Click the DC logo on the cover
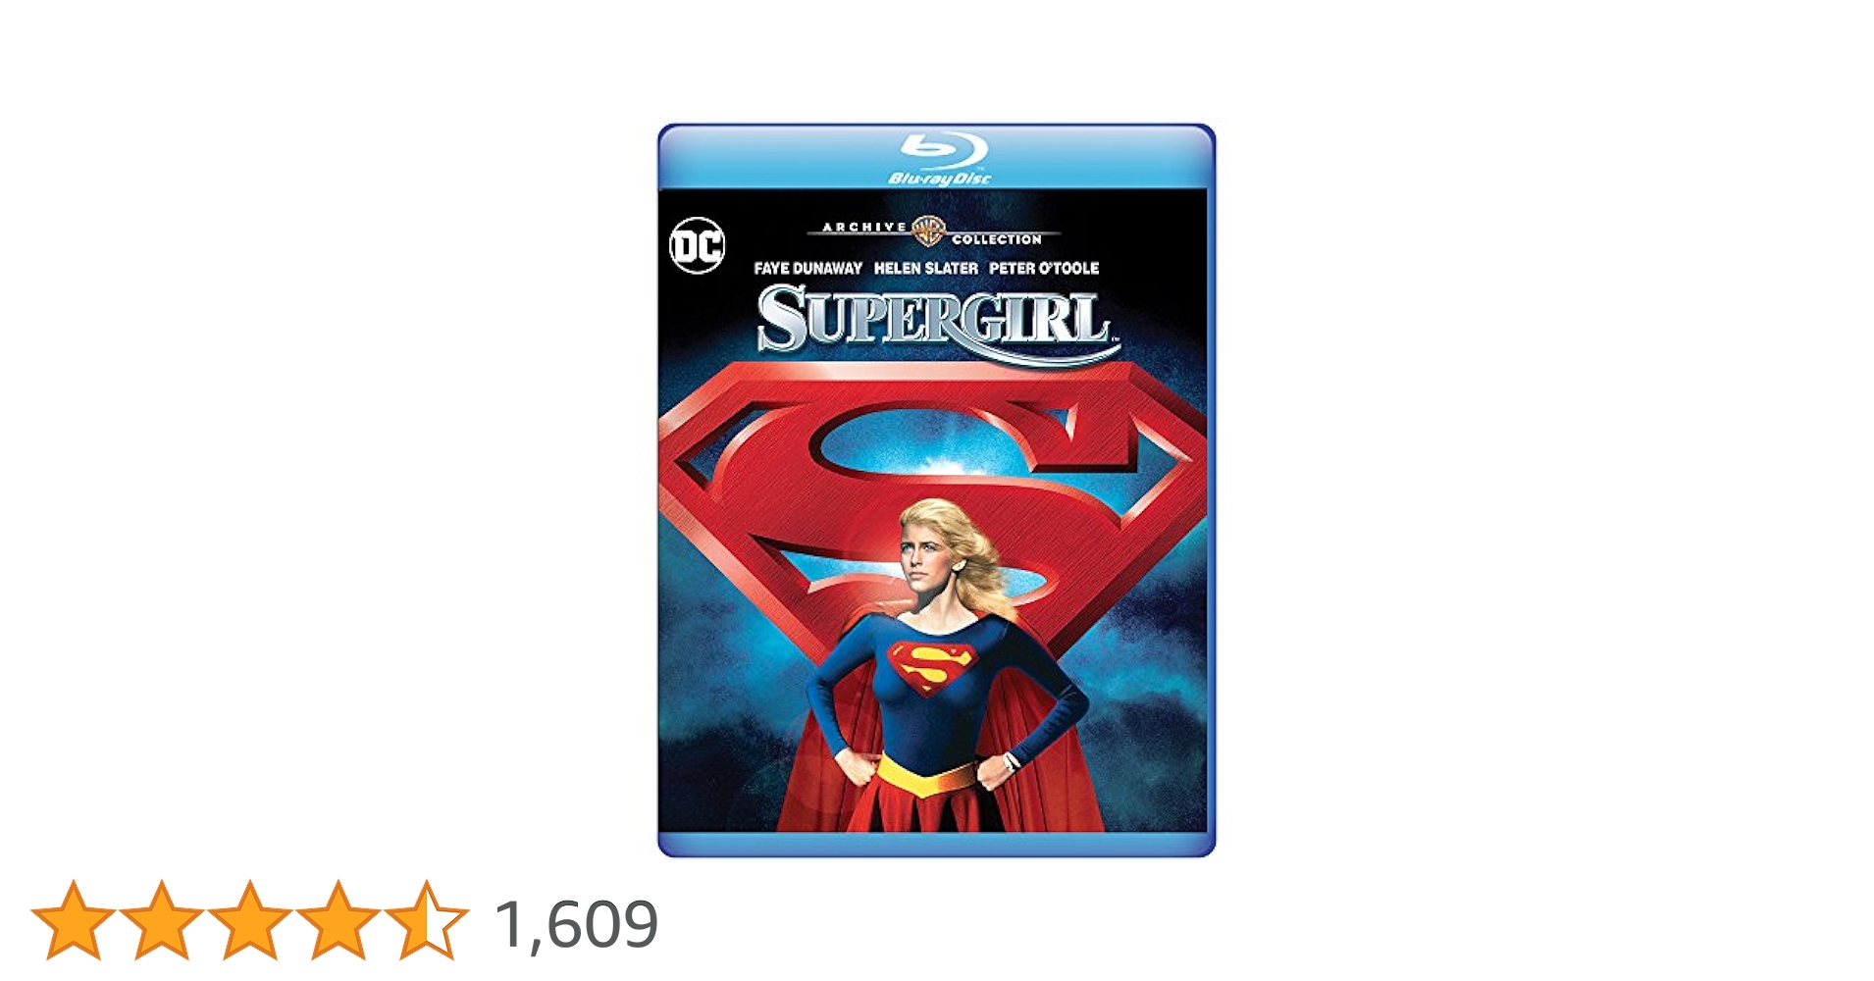 (x=697, y=245)
